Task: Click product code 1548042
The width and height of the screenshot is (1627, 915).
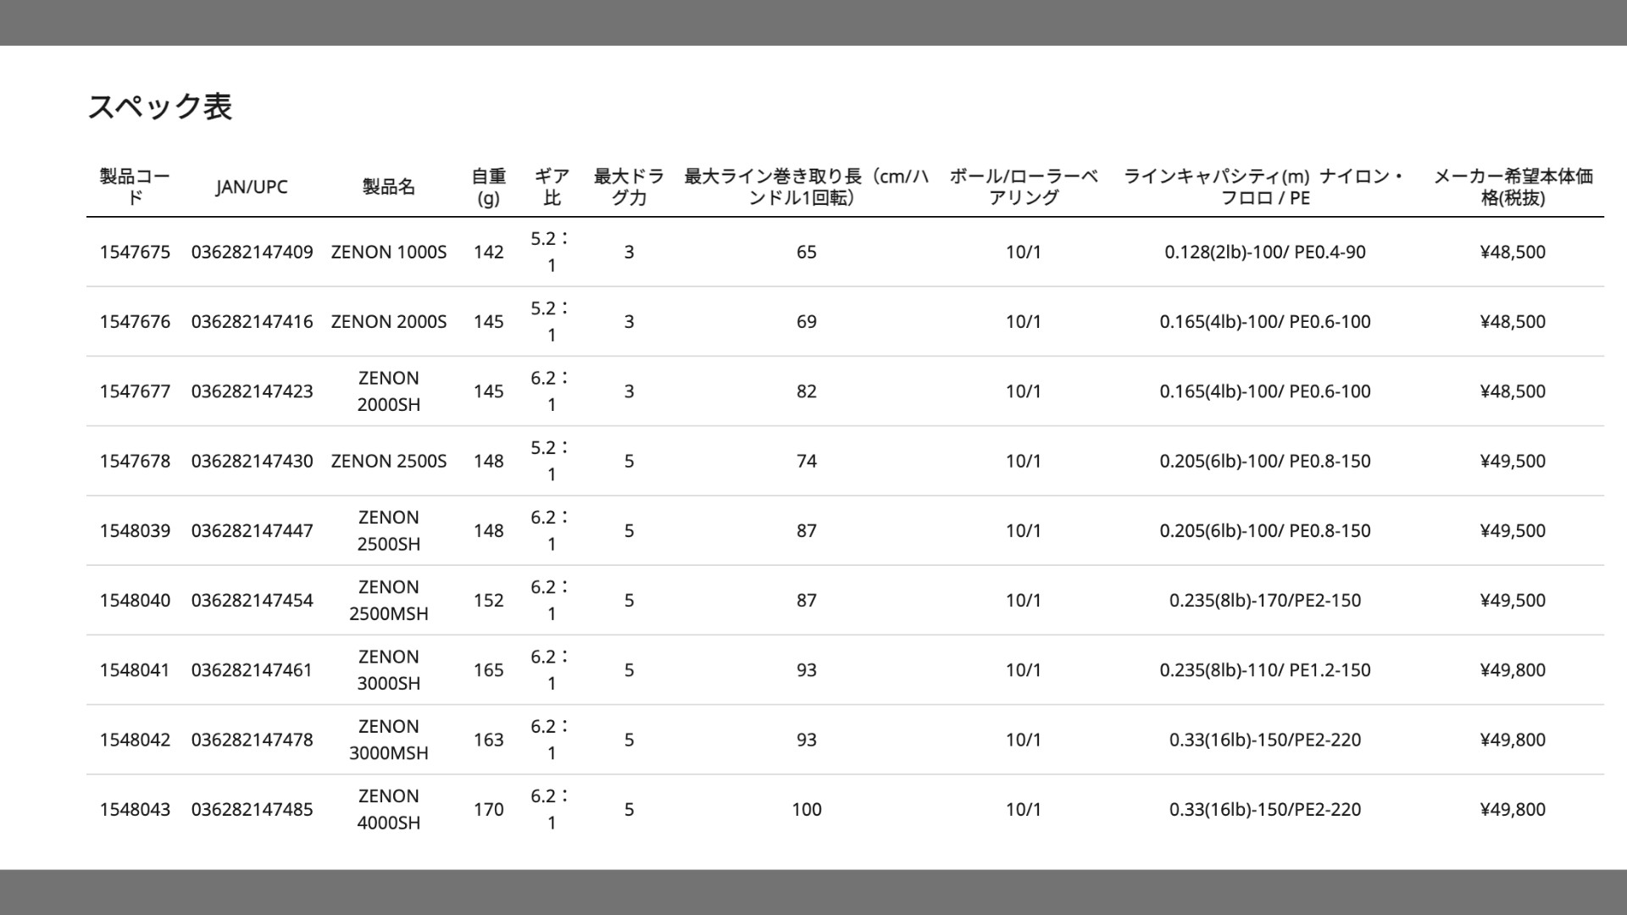Action: [135, 740]
